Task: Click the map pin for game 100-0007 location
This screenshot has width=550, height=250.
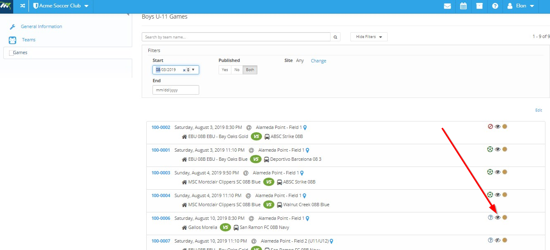Action: click(x=331, y=241)
